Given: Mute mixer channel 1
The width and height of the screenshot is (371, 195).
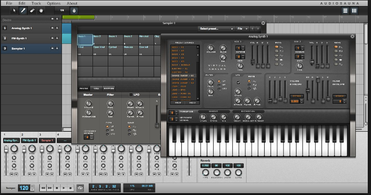Looking at the screenshot, I should 12,174.
